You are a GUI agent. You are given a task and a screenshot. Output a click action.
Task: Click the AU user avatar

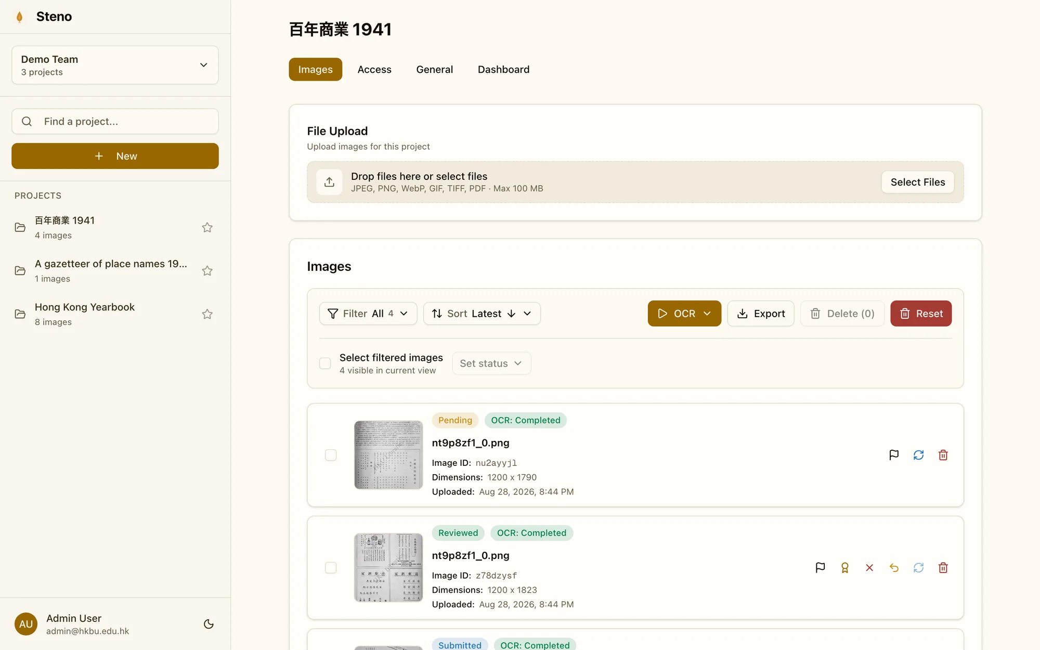pos(26,624)
